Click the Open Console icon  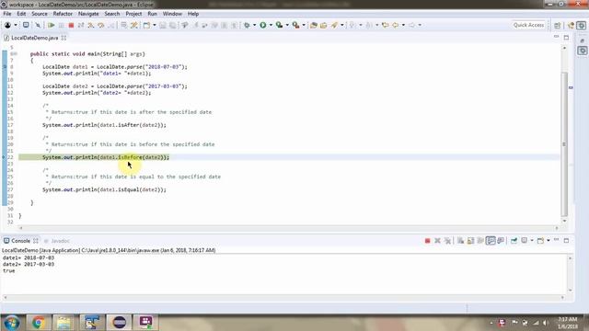[x=540, y=241]
